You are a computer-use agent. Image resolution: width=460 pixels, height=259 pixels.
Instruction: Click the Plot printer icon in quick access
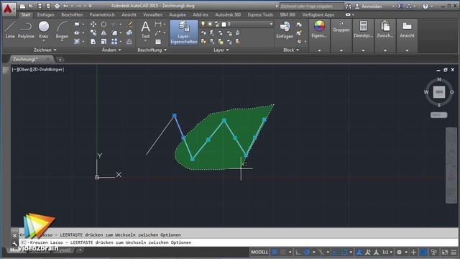[x=57, y=6]
